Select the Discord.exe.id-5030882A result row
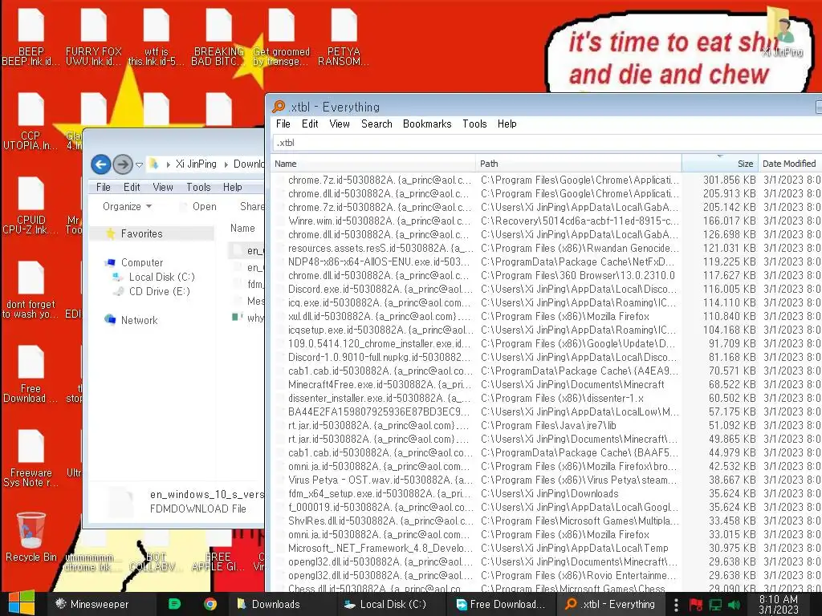Viewport: 822px width, 616px height. tap(547, 289)
